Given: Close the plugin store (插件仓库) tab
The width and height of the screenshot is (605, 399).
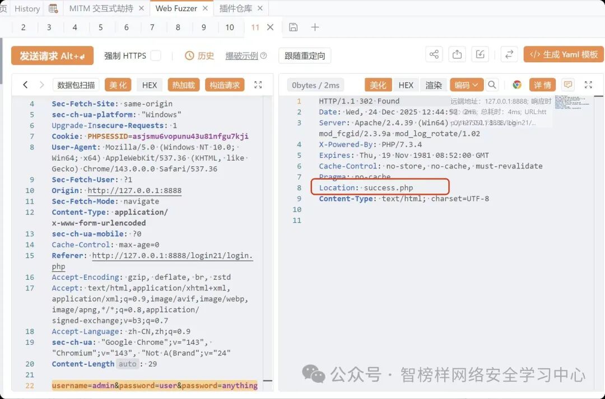Looking at the screenshot, I should click(x=260, y=8).
